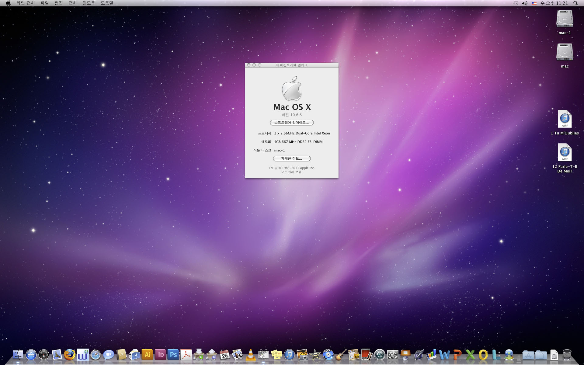Launch Microsoft Excel from dock
This screenshot has width=584, height=365.
[x=470, y=355]
